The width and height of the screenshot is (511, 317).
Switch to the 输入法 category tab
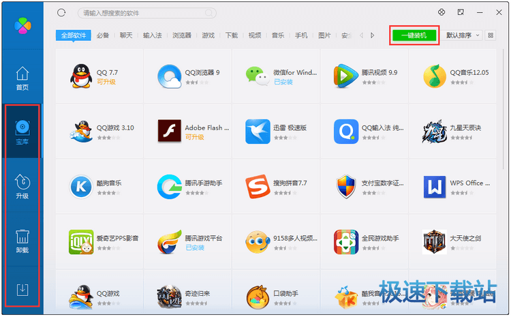pyautogui.click(x=152, y=35)
